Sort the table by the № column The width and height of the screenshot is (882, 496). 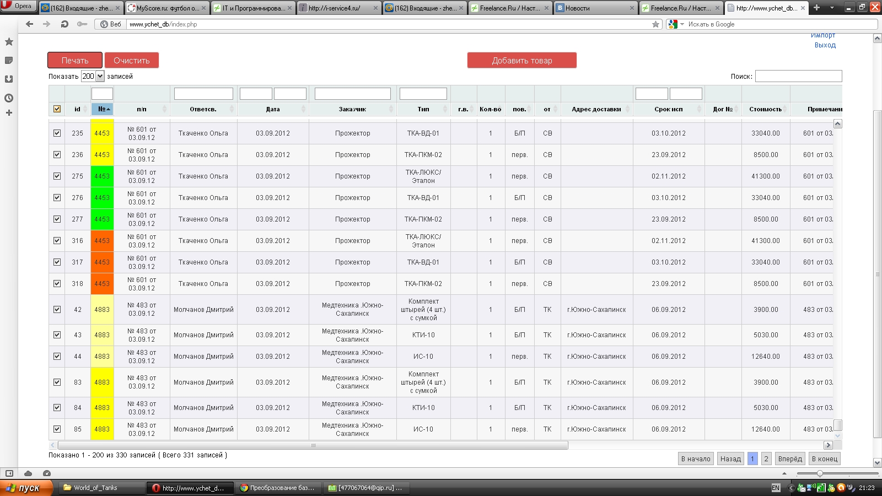click(102, 109)
